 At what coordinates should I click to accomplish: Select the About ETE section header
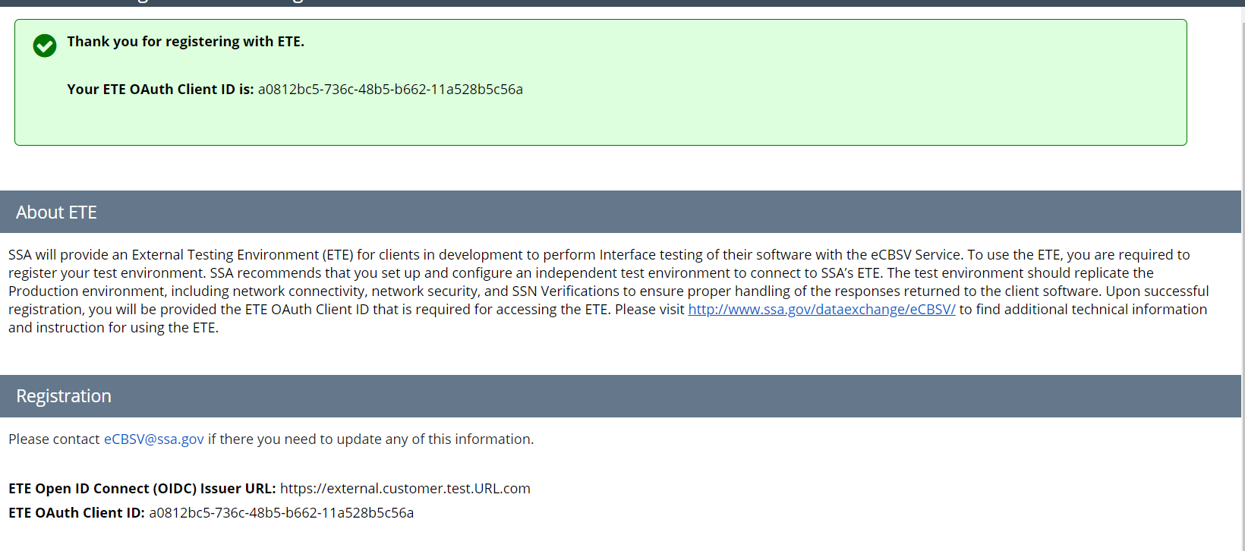pos(57,213)
